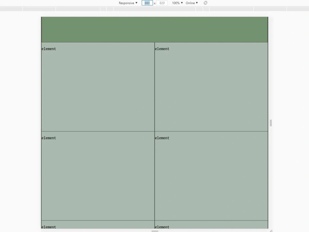
Task: Click the bottom-edge viewport resize handle
Action: [x=155, y=231]
